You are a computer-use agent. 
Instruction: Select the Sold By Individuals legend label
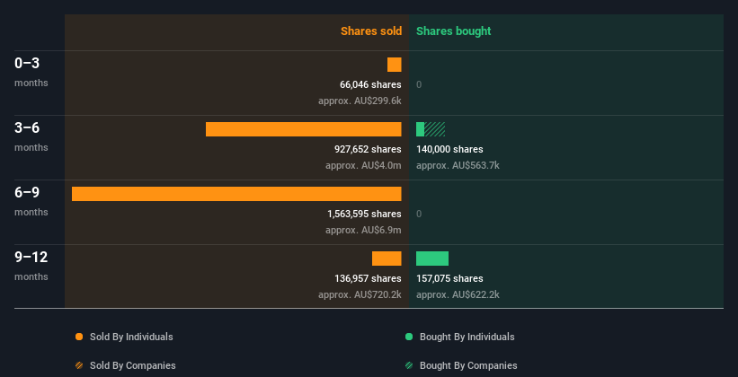131,337
